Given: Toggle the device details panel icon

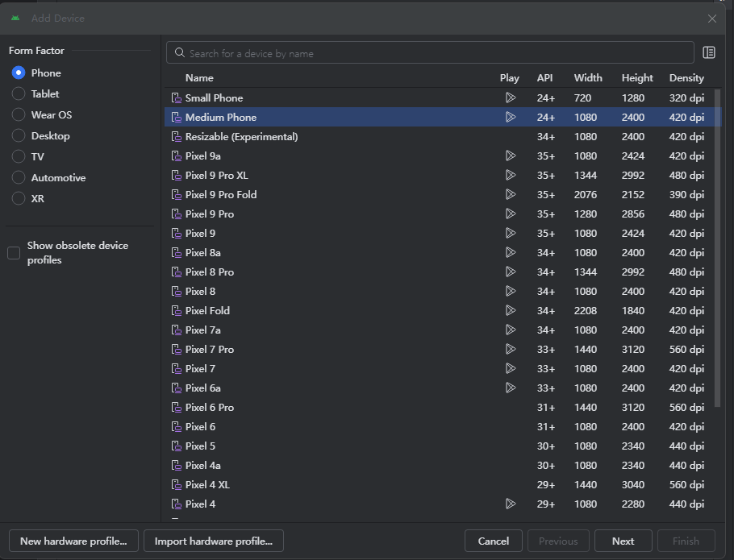Looking at the screenshot, I should point(709,53).
